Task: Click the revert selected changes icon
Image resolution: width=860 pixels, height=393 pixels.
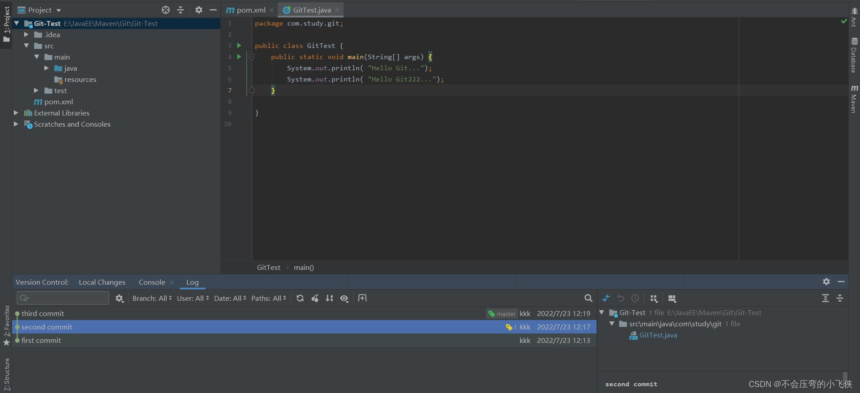Action: click(621, 298)
